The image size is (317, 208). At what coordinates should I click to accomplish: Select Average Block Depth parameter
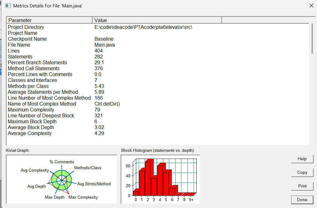(x=31, y=128)
